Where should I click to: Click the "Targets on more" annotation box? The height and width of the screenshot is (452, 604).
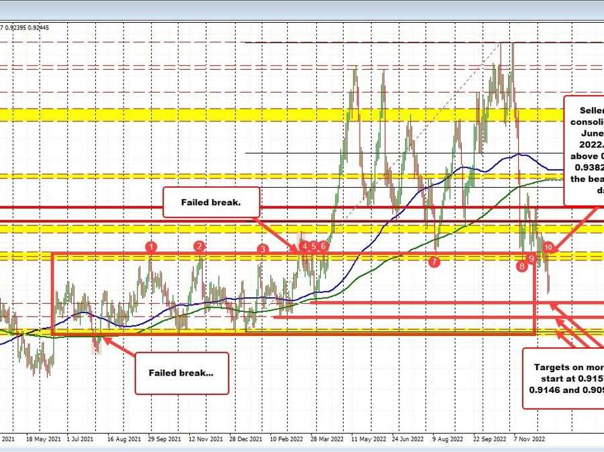(564, 378)
